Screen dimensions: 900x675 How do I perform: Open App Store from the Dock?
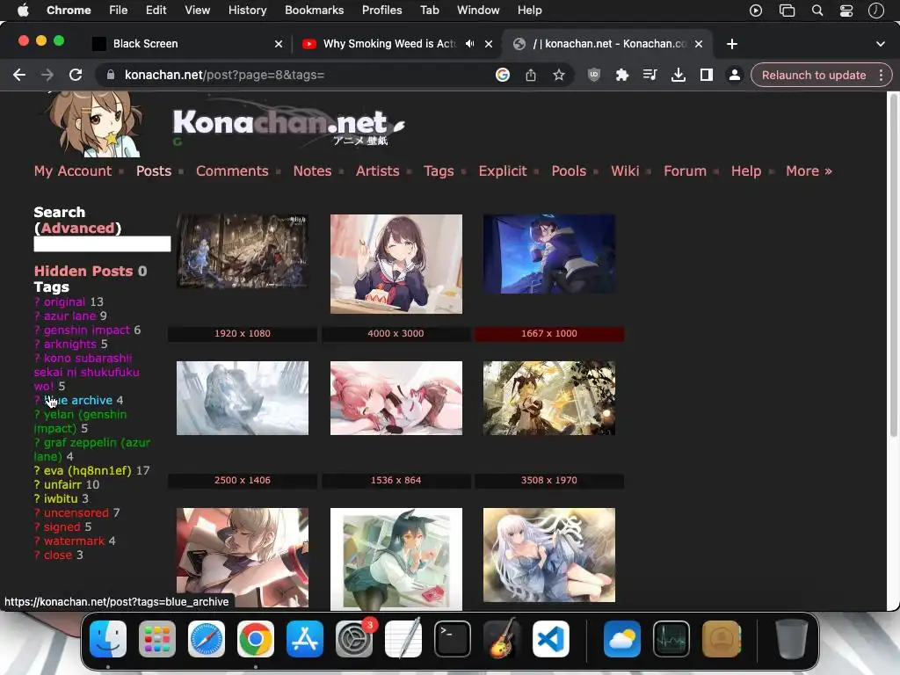click(305, 639)
